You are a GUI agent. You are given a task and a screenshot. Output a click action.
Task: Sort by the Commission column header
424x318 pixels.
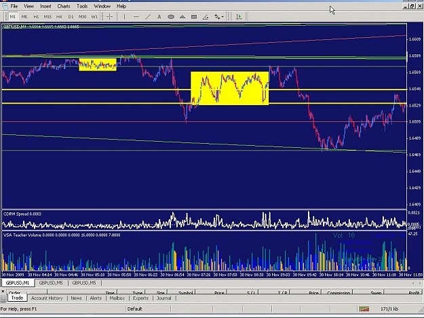339,293
